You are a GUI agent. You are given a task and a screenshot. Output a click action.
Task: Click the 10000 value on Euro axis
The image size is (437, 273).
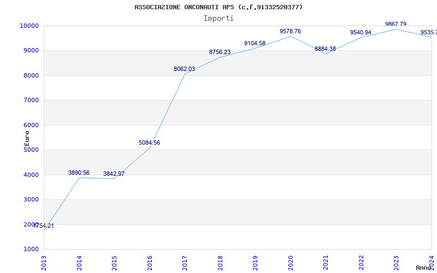click(x=29, y=26)
